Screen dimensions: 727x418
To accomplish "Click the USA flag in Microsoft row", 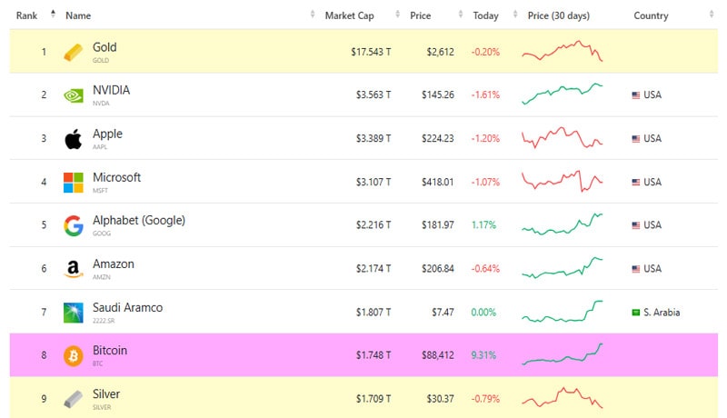I will [x=635, y=182].
